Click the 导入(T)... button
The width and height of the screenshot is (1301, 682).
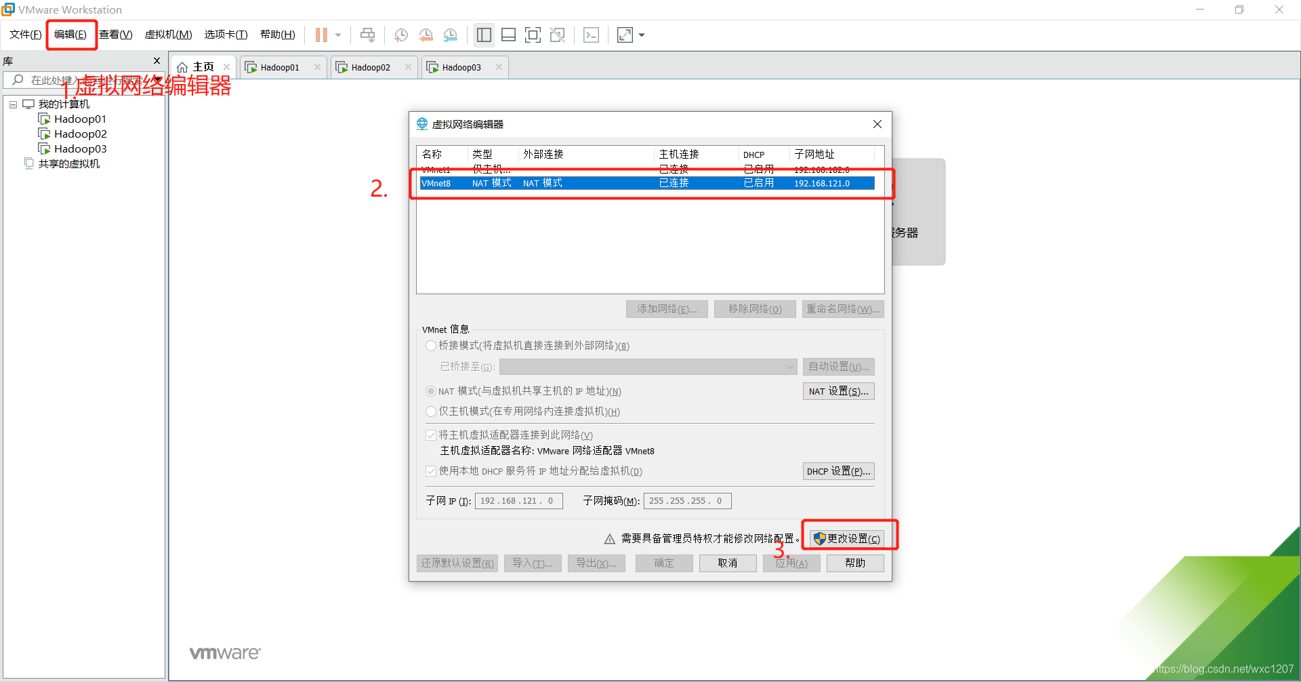point(533,563)
